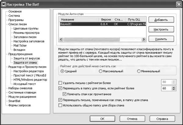Select Цветовые группы item

tap(26, 29)
